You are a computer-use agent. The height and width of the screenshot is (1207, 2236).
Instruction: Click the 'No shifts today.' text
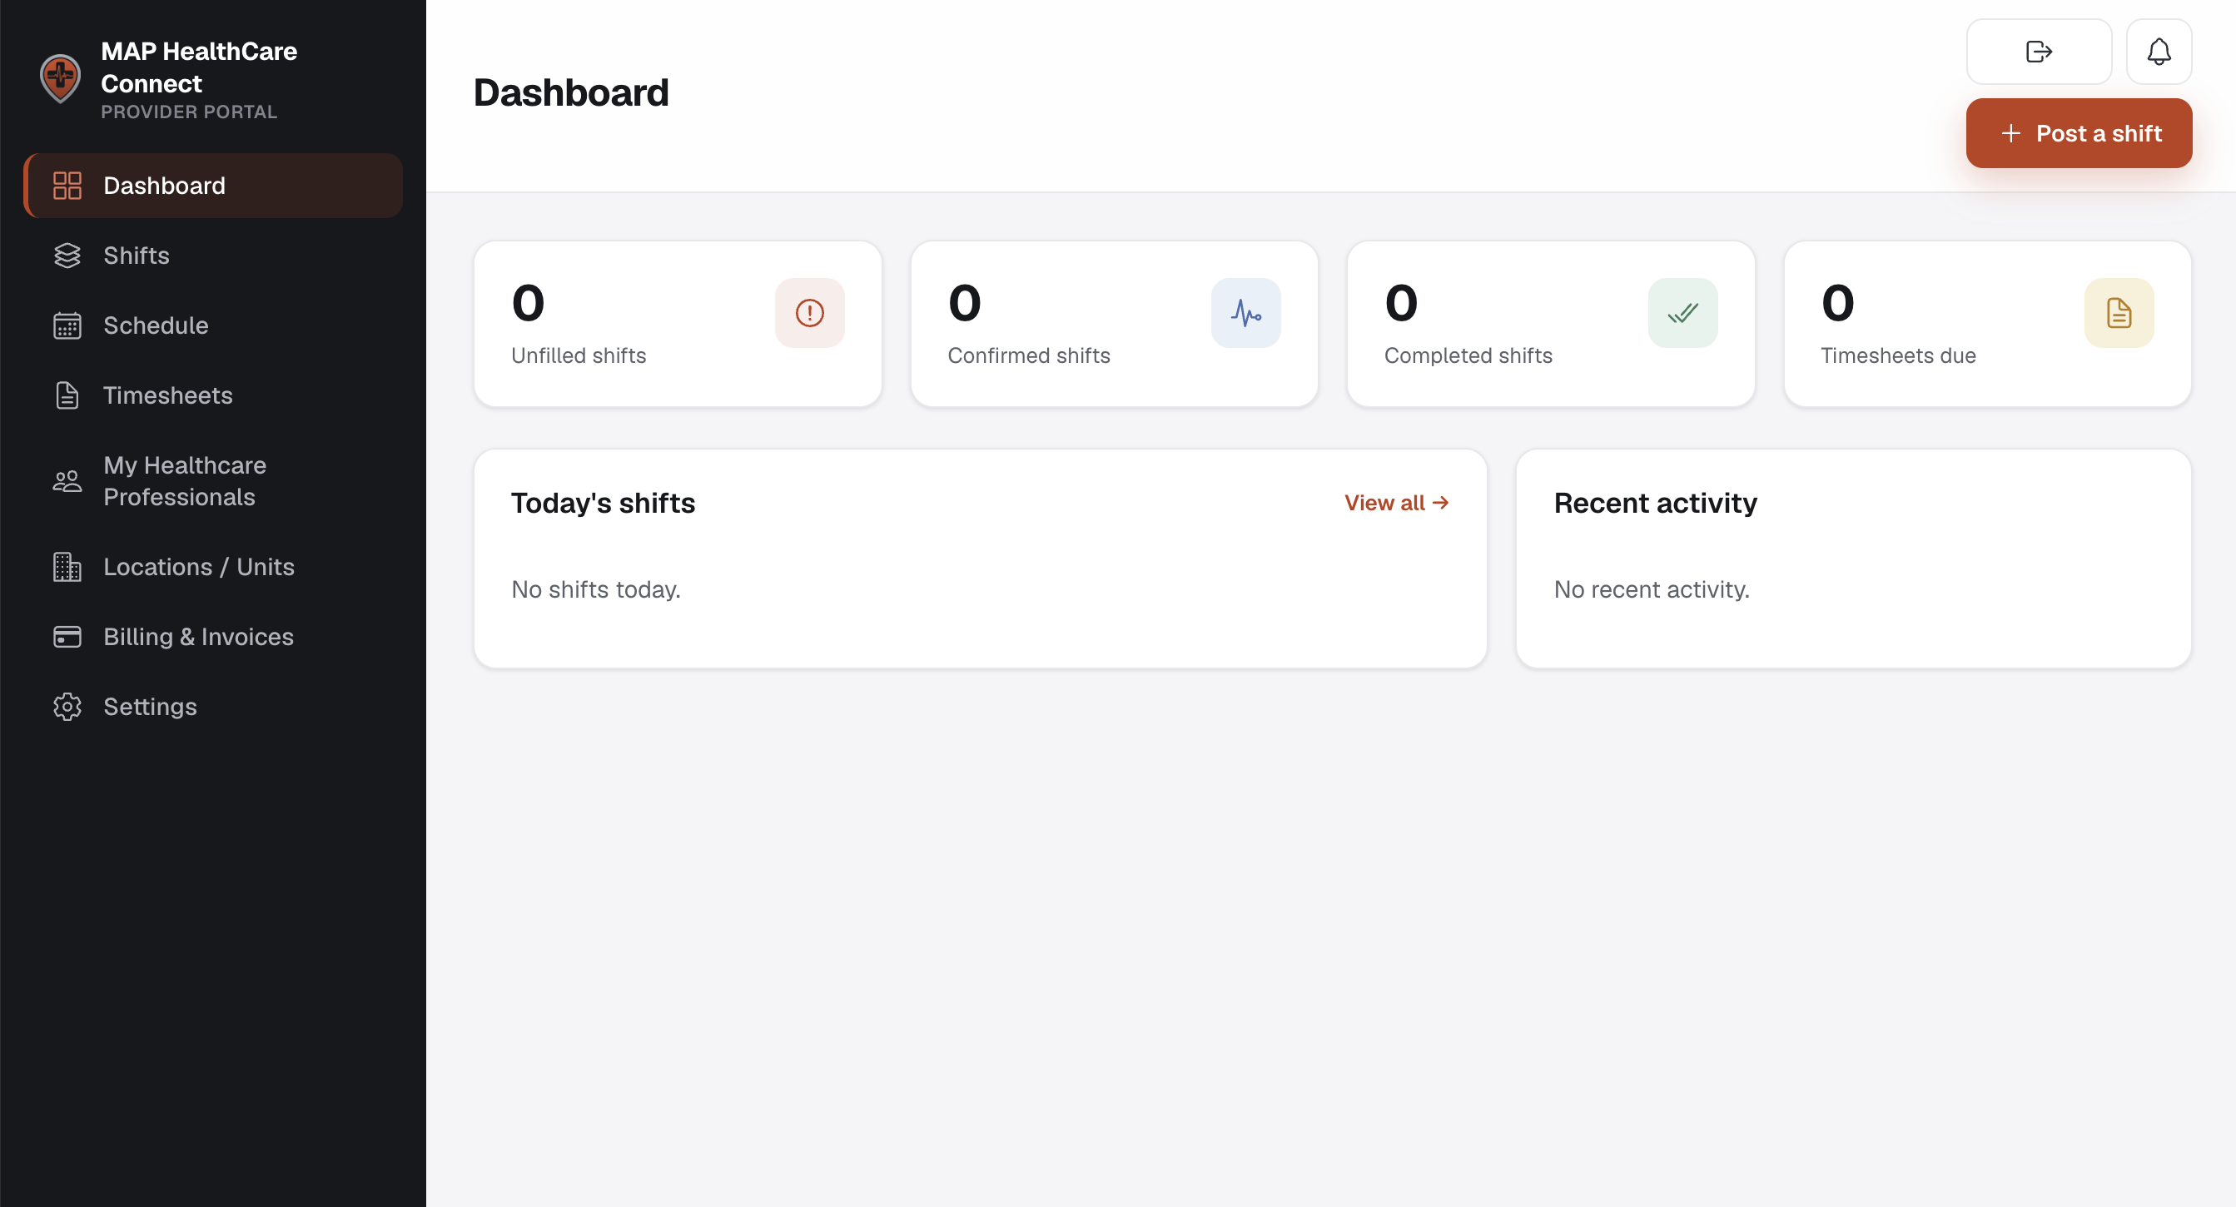pyautogui.click(x=595, y=590)
